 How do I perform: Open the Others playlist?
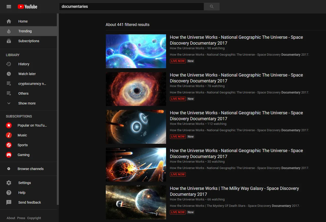pyautogui.click(x=29, y=93)
